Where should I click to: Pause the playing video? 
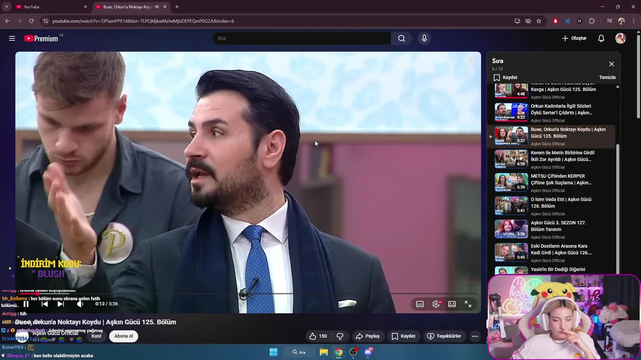26,304
